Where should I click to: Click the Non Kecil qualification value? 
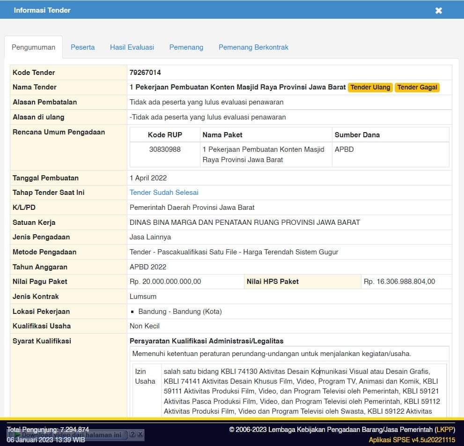tap(144, 326)
